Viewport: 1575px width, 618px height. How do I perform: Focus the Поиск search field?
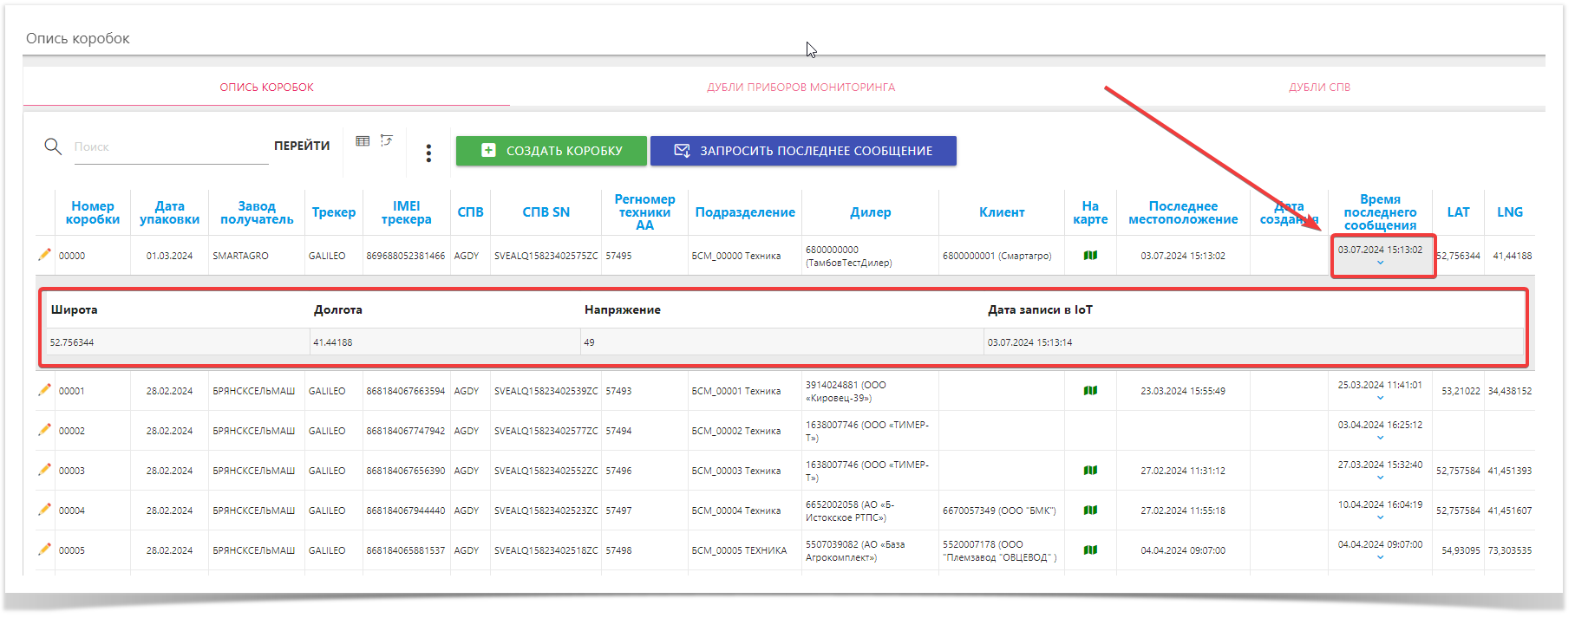coord(169,147)
